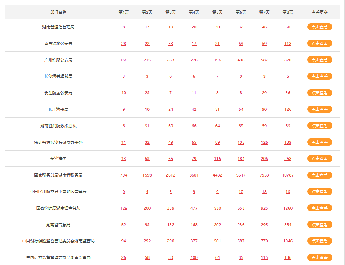The height and width of the screenshot is (265, 345).
Task: Select the 部门名称 column header
Action: (x=58, y=12)
